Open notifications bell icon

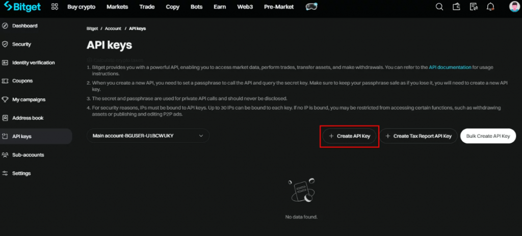pyautogui.click(x=490, y=7)
